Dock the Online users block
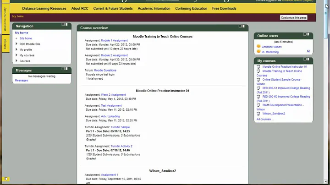 [x=308, y=34]
